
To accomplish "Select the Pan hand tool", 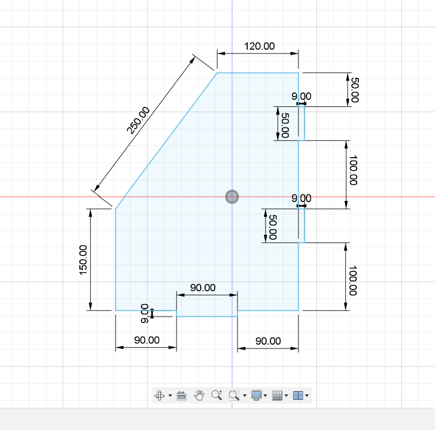I will point(199,395).
